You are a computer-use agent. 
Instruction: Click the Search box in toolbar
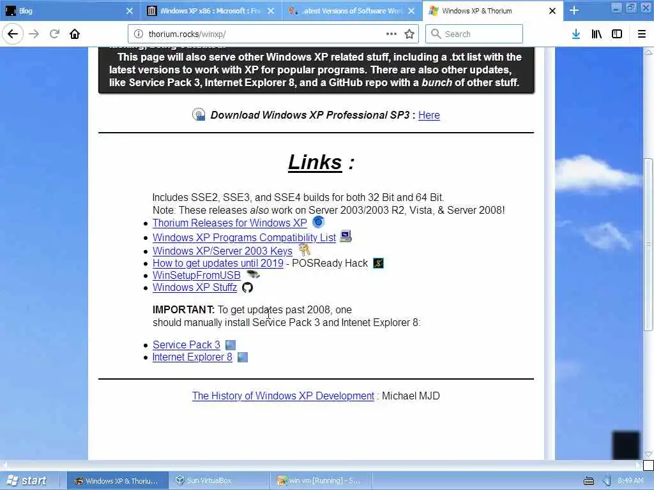(474, 34)
